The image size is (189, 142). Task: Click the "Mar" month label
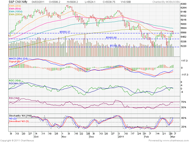tap(173, 137)
